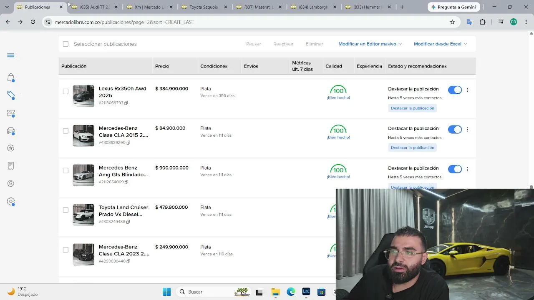Toggle off the Lexus Rx350h listing switch
Viewport: 534px width, 300px height.
coord(455,90)
